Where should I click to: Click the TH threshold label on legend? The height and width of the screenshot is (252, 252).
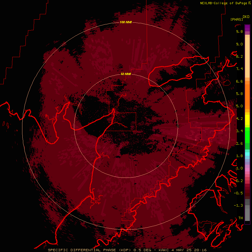241,218
